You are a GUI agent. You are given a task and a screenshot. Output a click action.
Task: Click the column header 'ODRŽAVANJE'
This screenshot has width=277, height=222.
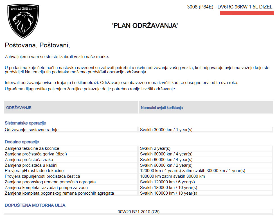point(19,107)
